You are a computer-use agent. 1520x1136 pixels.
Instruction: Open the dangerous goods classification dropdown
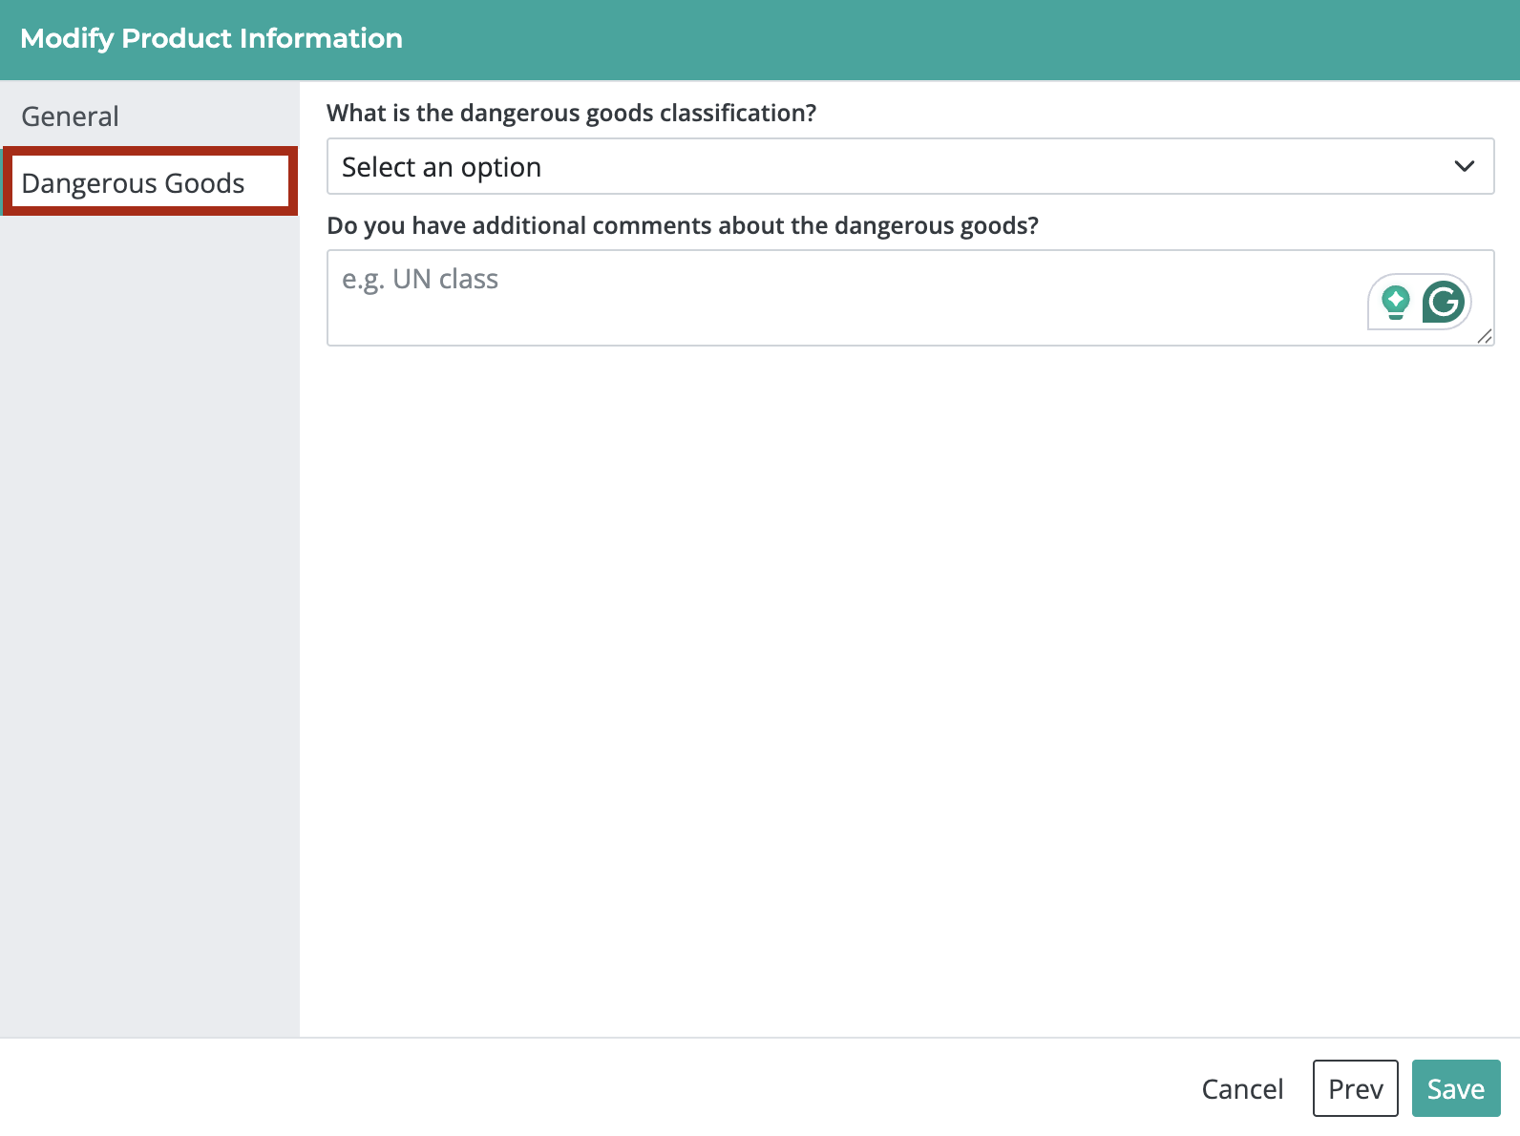(x=909, y=166)
